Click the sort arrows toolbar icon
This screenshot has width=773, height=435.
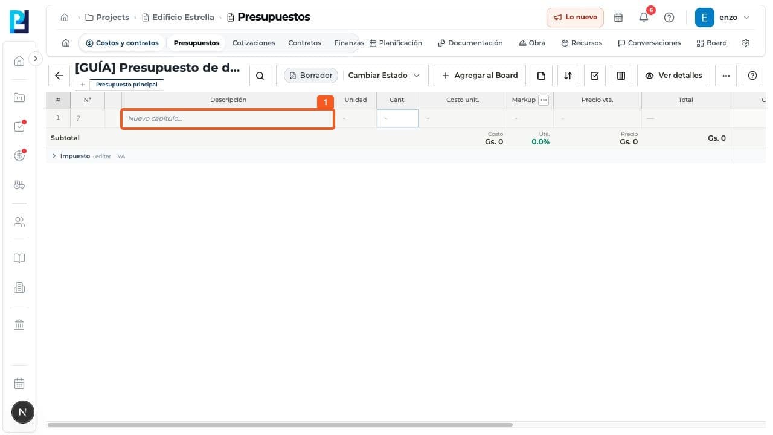[x=568, y=76]
